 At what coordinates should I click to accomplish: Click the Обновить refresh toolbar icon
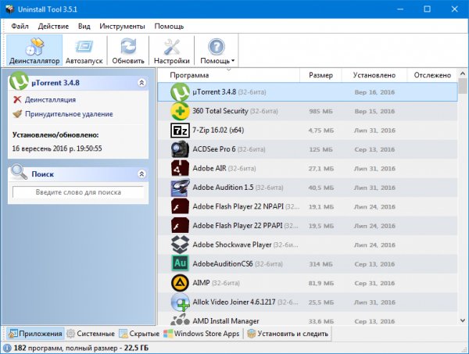[128, 50]
